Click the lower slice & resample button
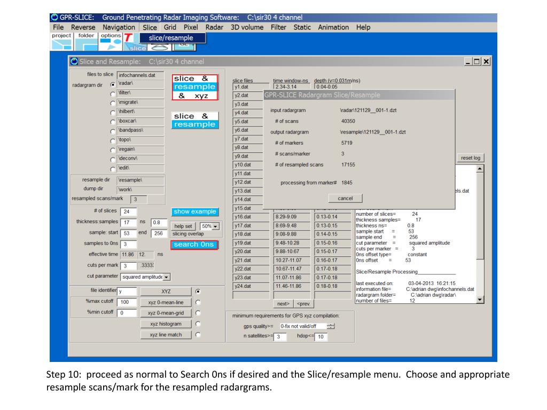The image size is (547, 410). click(x=194, y=120)
